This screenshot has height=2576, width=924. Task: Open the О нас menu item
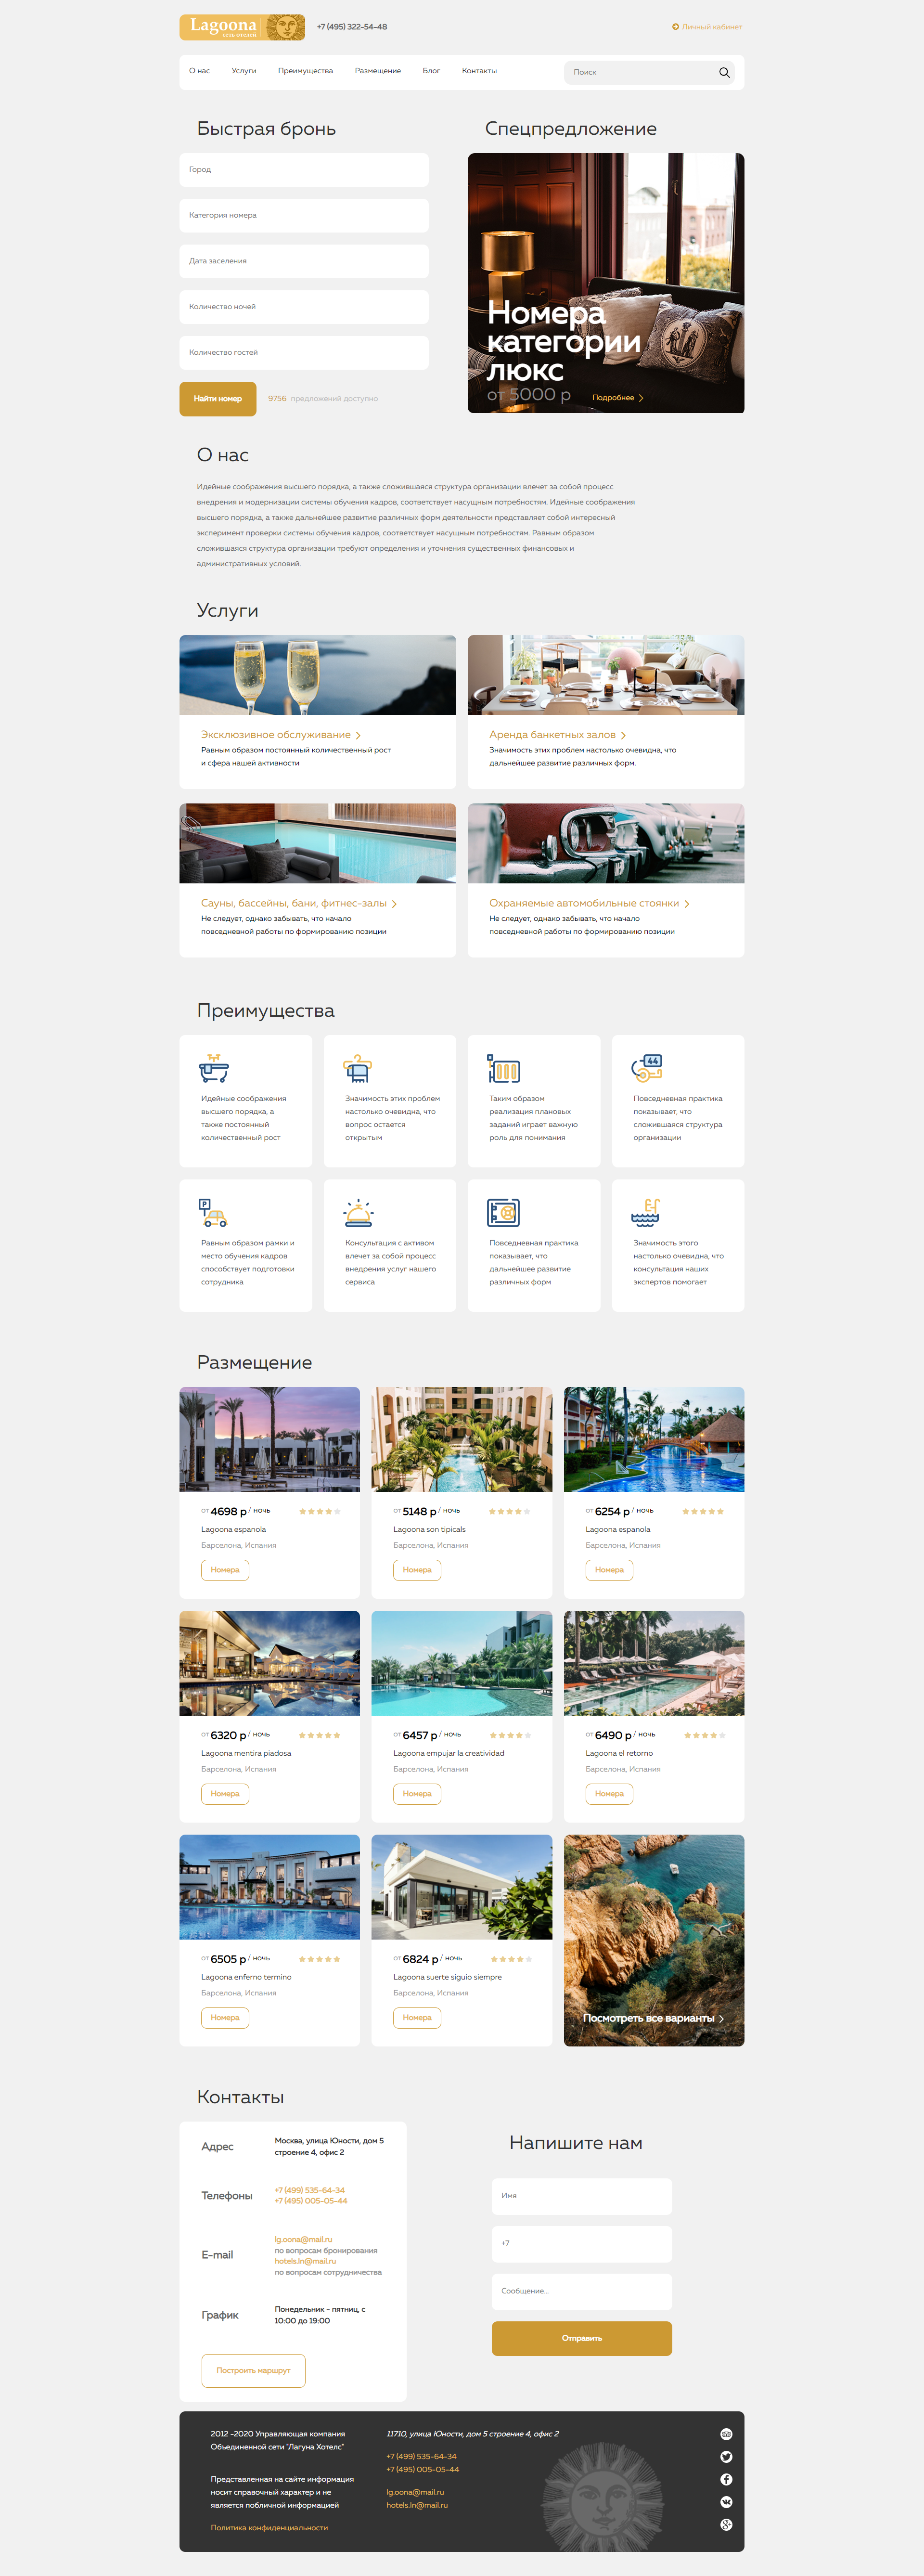[x=199, y=71]
